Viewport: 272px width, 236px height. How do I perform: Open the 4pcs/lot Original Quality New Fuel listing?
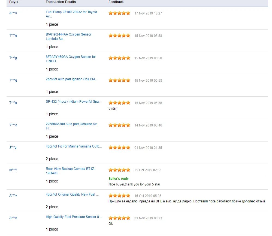coord(72,194)
